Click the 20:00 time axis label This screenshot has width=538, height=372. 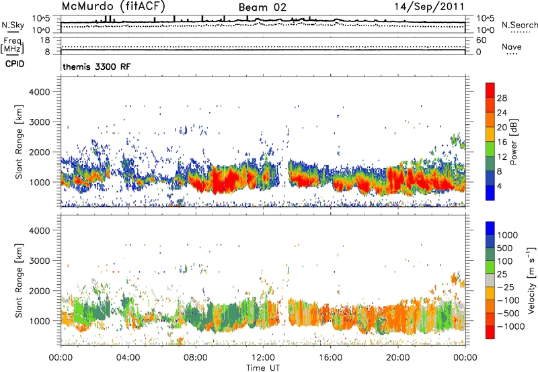(398, 358)
